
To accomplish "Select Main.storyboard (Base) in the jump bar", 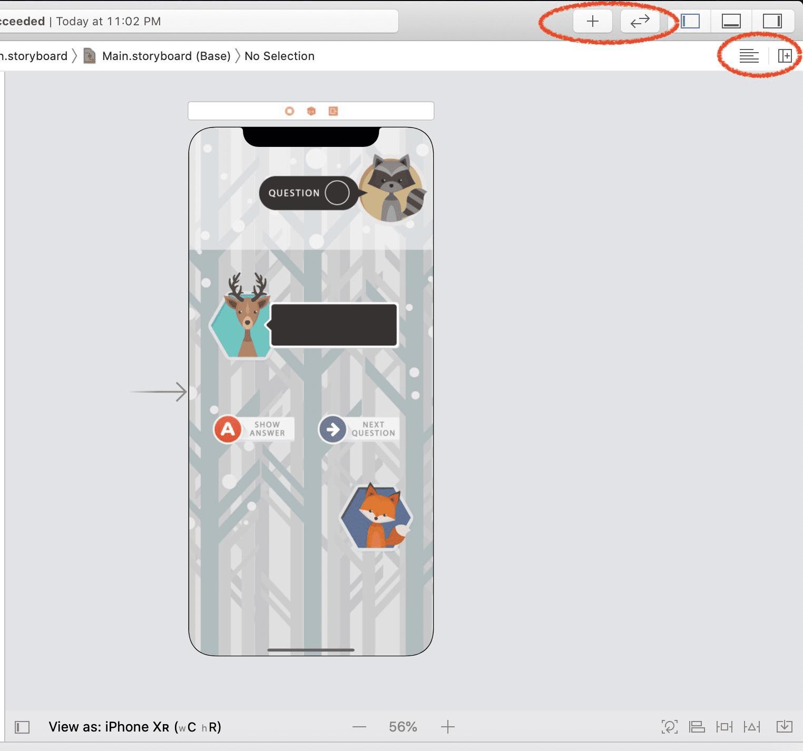I will tap(167, 56).
